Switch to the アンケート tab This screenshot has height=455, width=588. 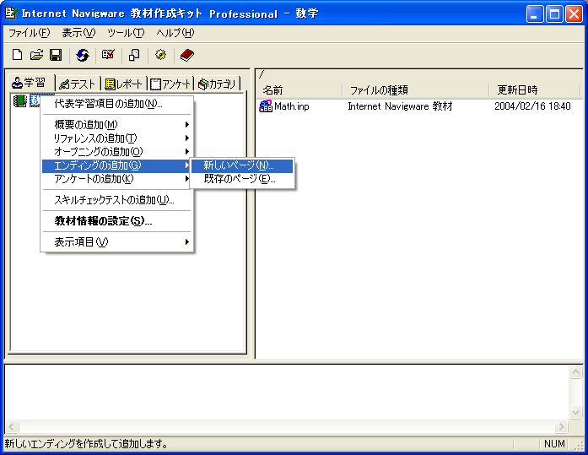pyautogui.click(x=170, y=84)
